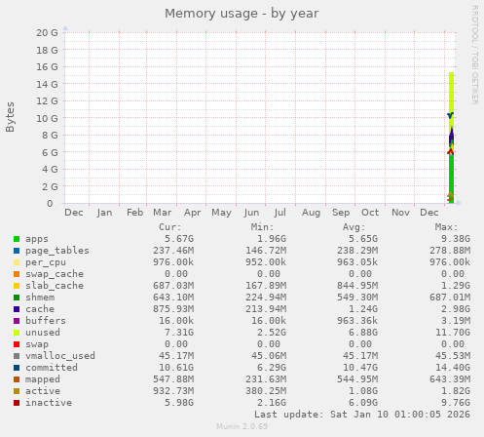Click unused current value 7.31G

179,333
